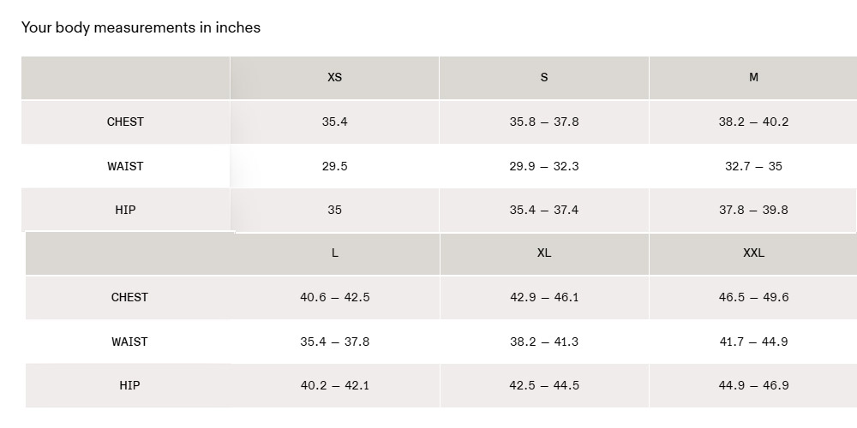Select the S waist range 29.9 – 32.3
The image size is (857, 428).
[544, 166]
